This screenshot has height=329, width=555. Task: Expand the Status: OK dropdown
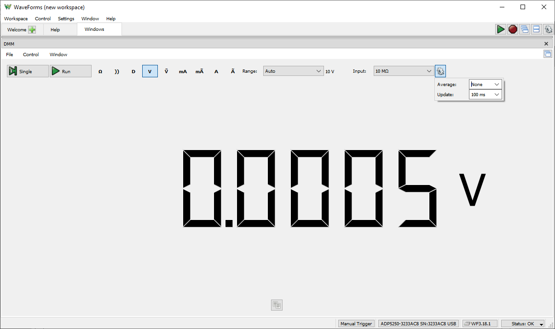coord(523,323)
